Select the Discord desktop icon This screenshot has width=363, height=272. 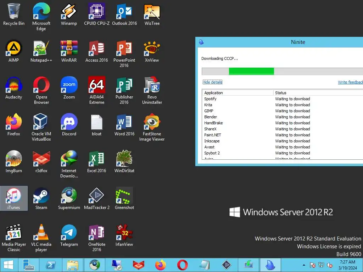point(69,125)
